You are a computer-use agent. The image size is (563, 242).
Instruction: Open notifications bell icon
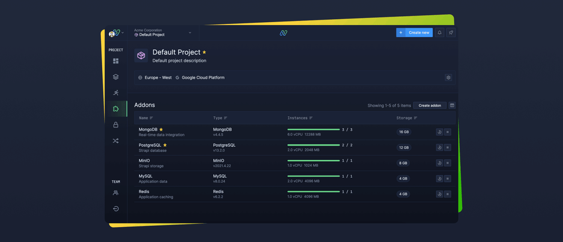[439, 32]
